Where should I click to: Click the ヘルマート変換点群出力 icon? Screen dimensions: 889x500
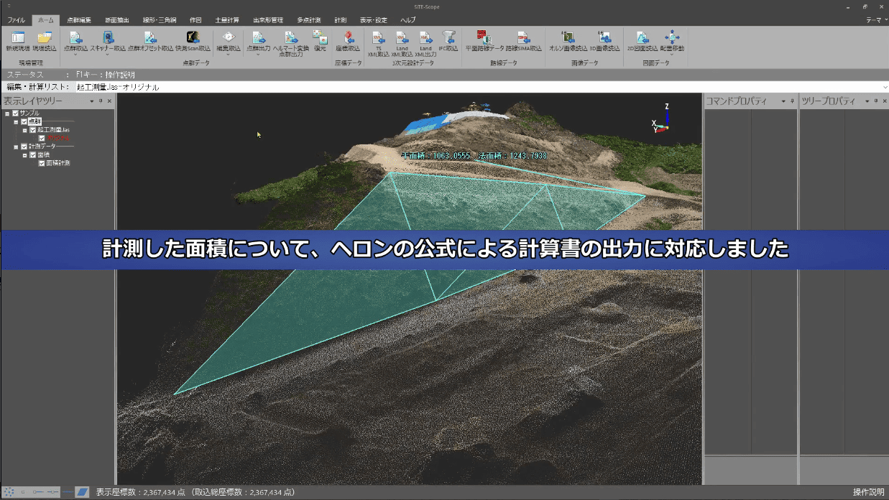pos(290,37)
